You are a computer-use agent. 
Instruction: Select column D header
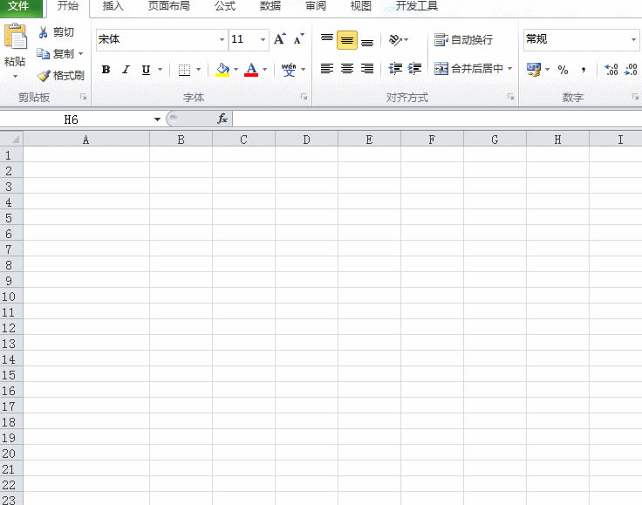point(306,140)
